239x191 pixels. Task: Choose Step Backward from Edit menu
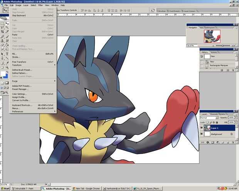click(33, 15)
